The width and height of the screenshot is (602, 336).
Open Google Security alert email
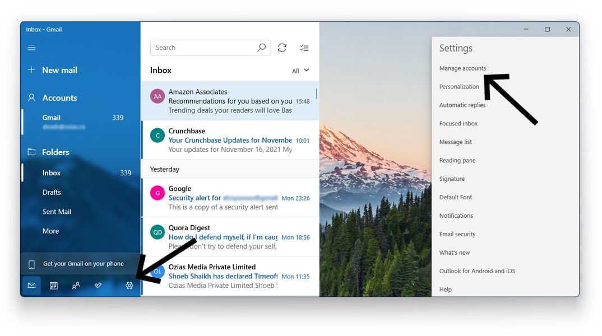(230, 198)
